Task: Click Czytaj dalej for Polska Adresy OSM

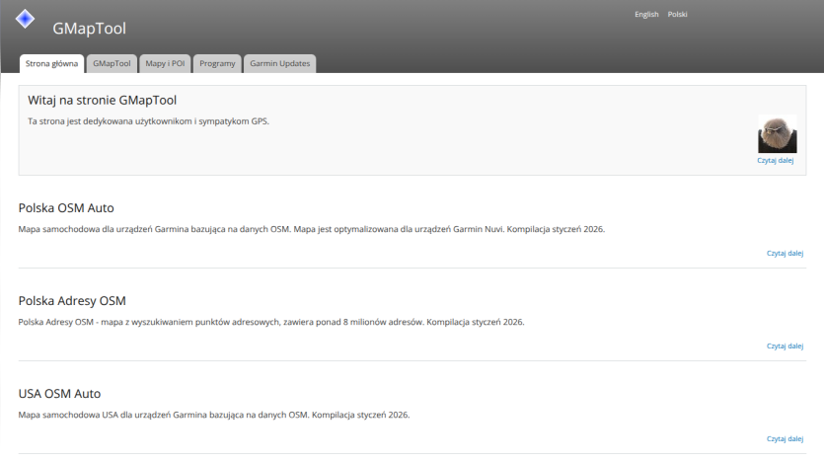Action: click(785, 346)
